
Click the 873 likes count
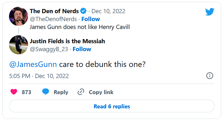coord(27,92)
